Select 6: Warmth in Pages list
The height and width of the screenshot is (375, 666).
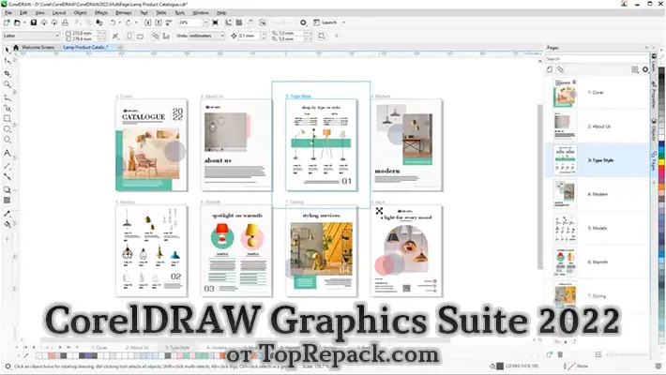pos(598,262)
